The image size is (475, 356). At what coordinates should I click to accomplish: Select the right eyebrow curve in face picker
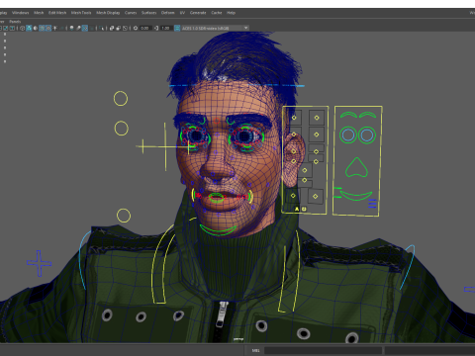(368, 115)
